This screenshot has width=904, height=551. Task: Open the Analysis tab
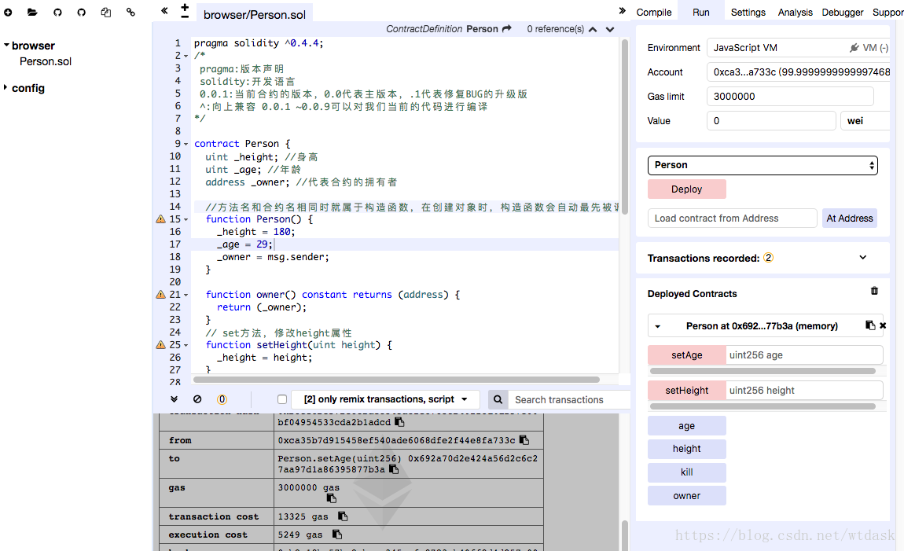pyautogui.click(x=795, y=12)
